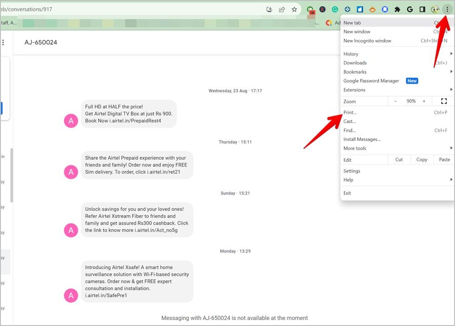This screenshot has width=455, height=326.
Task: Click the install app icon in address bar
Action: (x=269, y=9)
